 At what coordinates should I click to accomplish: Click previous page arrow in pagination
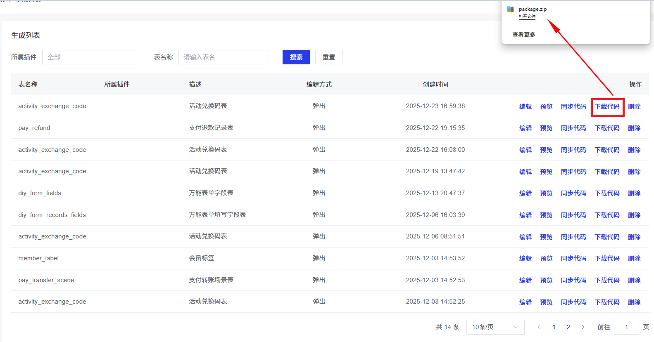(x=539, y=327)
